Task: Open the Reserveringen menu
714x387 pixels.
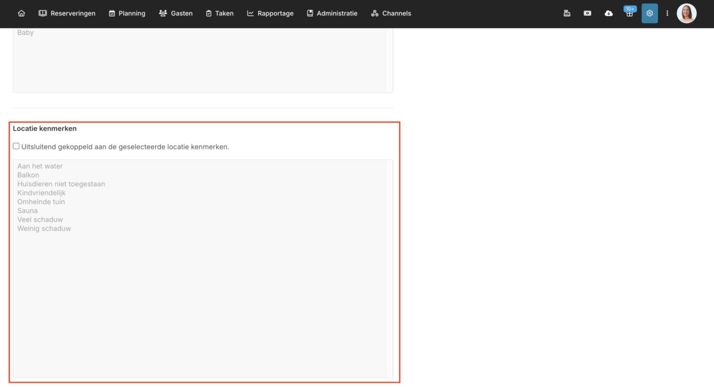Action: coord(67,13)
